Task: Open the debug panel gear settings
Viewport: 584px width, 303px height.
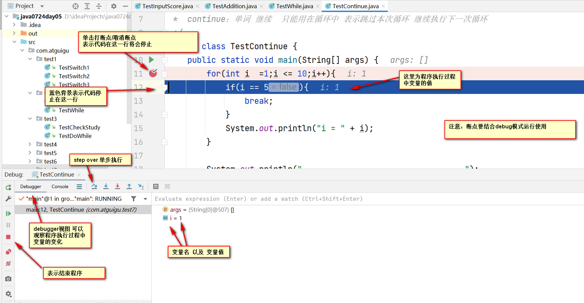Action: click(x=8, y=294)
